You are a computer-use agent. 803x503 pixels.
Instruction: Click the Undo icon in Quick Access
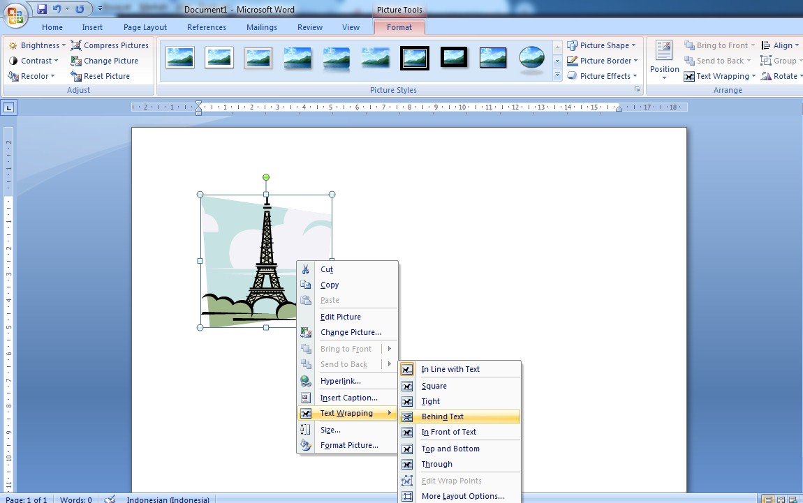57,8
